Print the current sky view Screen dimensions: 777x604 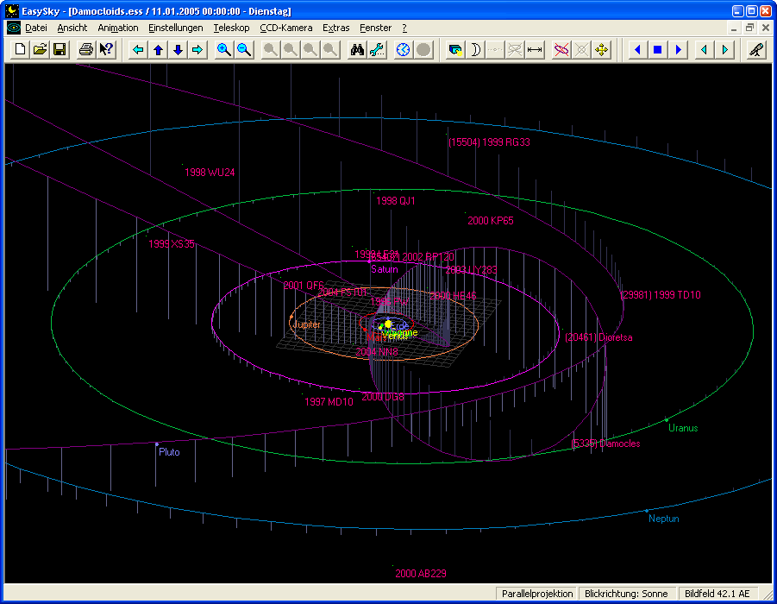tap(86, 50)
